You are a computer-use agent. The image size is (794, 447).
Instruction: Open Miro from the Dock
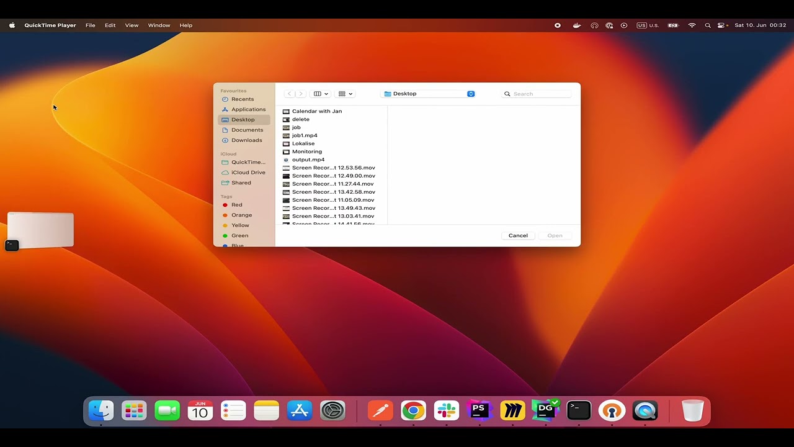[x=512, y=410]
